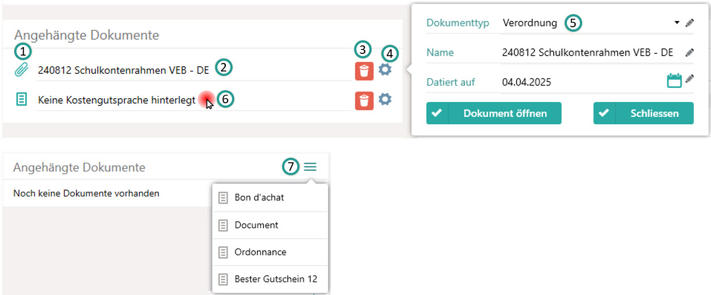Click date field 04.04.2025
Viewport: 711px width, 295px height.
(527, 82)
